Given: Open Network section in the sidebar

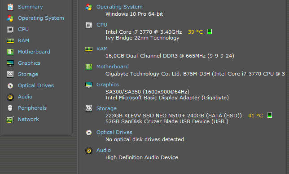Looking at the screenshot, I should click(28, 119).
